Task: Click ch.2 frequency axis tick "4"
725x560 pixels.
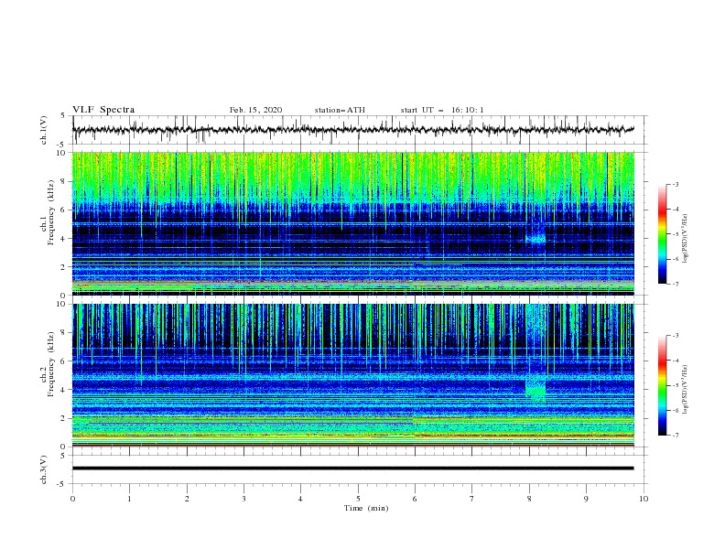Action: [64, 390]
